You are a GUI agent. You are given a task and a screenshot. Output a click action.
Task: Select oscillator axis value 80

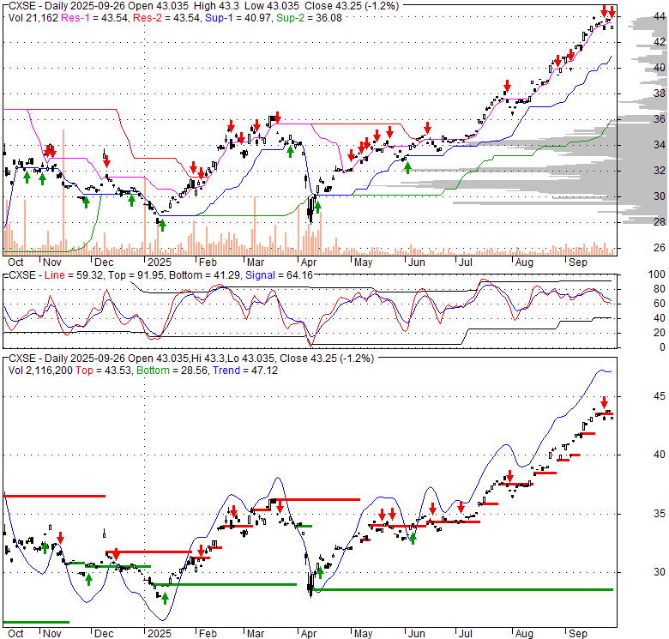(660, 289)
